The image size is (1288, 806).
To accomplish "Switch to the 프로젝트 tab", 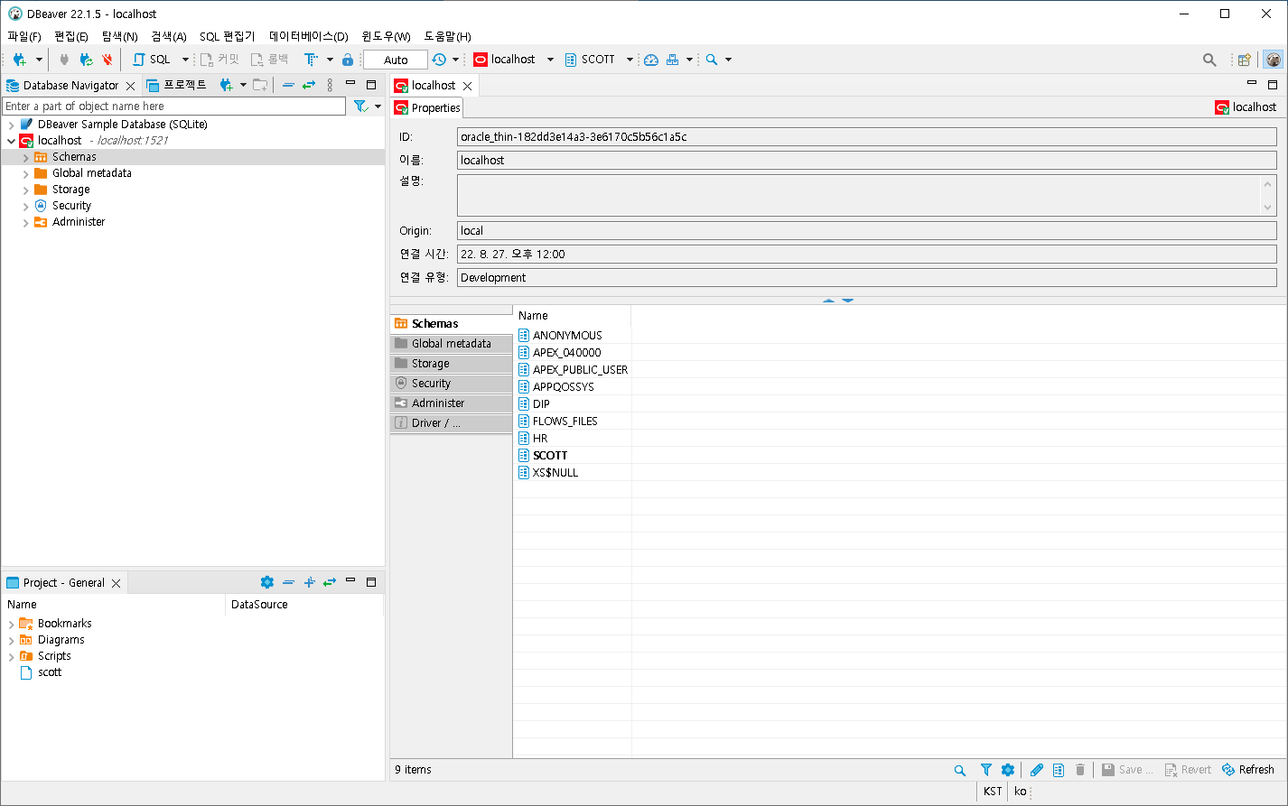I will point(176,85).
